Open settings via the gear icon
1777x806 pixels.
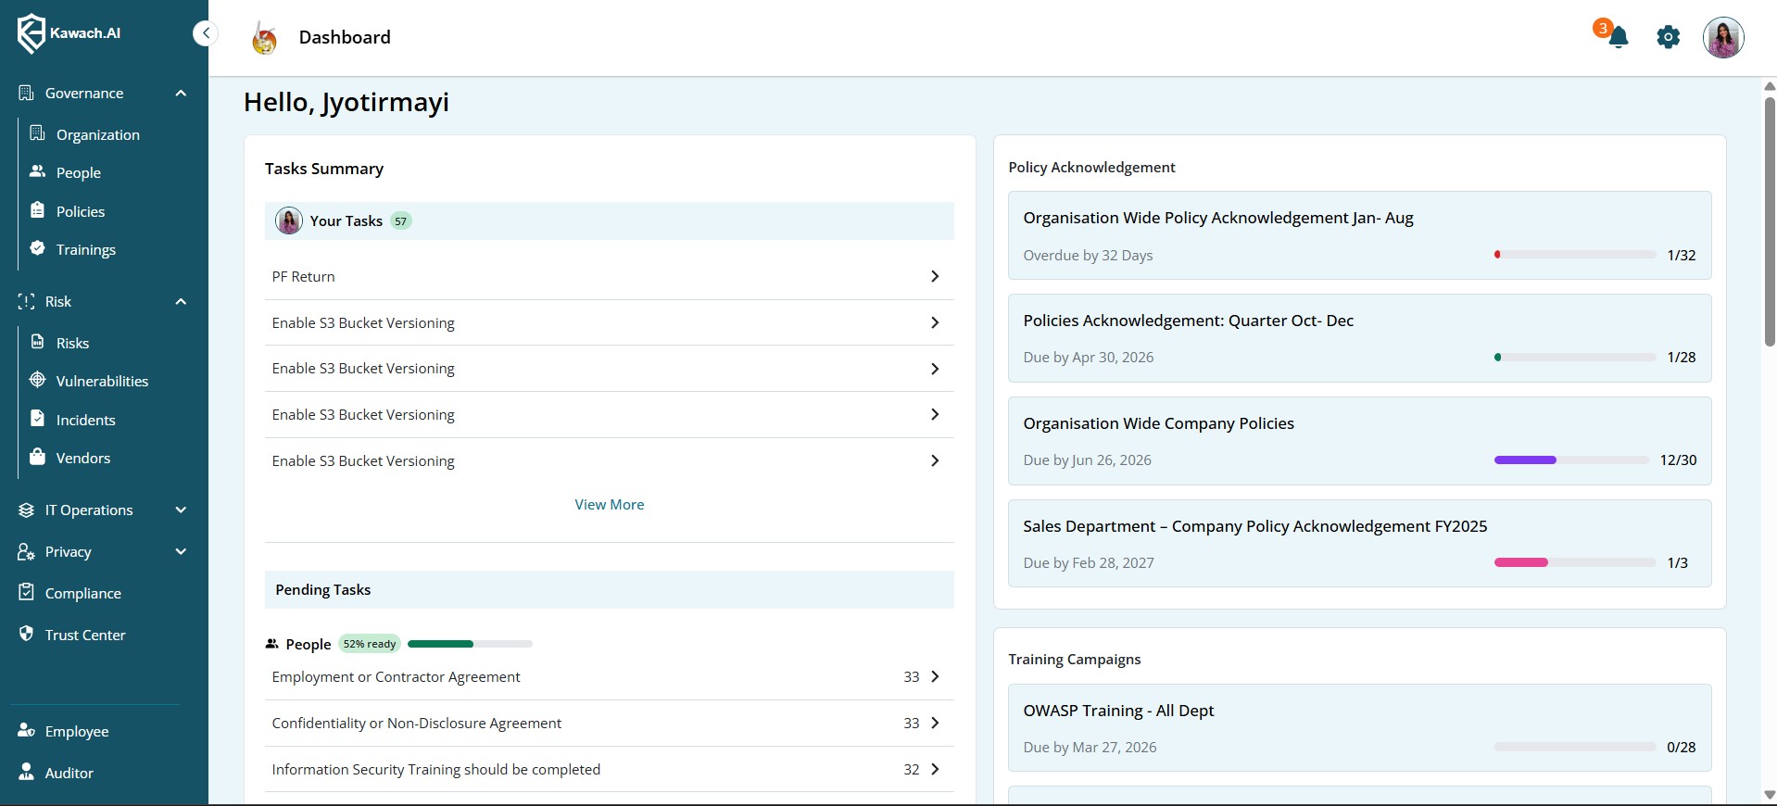[x=1668, y=38]
